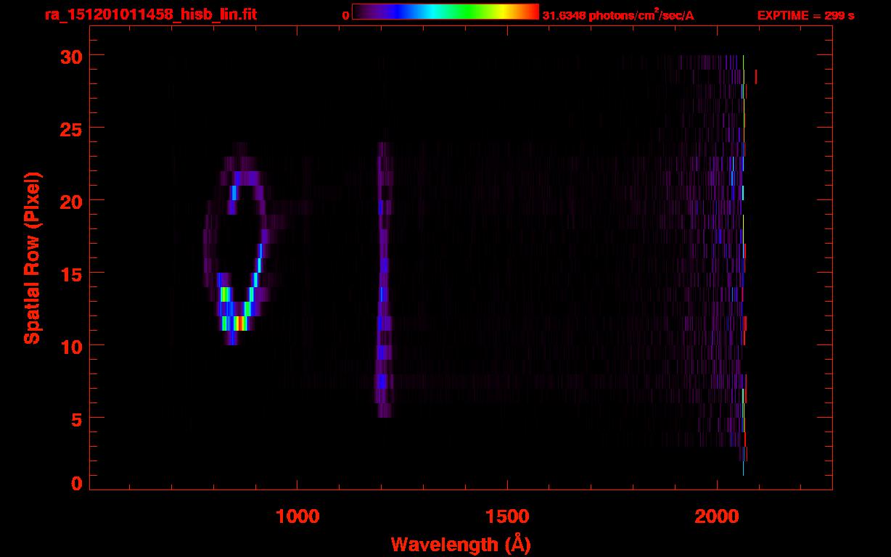Click the Spatial Row (Pixel) axis title
This screenshot has width=891, height=557.
(x=32, y=257)
